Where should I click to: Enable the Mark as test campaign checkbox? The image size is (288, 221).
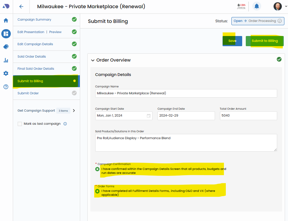(x=20, y=124)
